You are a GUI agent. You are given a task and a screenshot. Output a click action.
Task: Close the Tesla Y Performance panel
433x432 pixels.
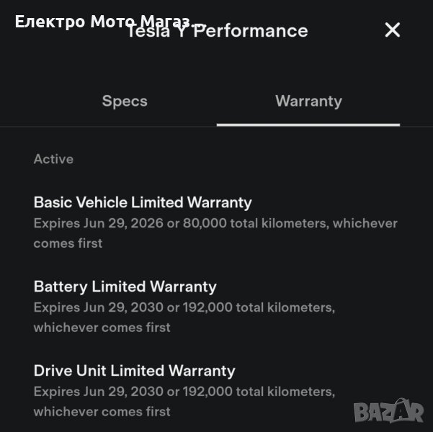tap(392, 30)
